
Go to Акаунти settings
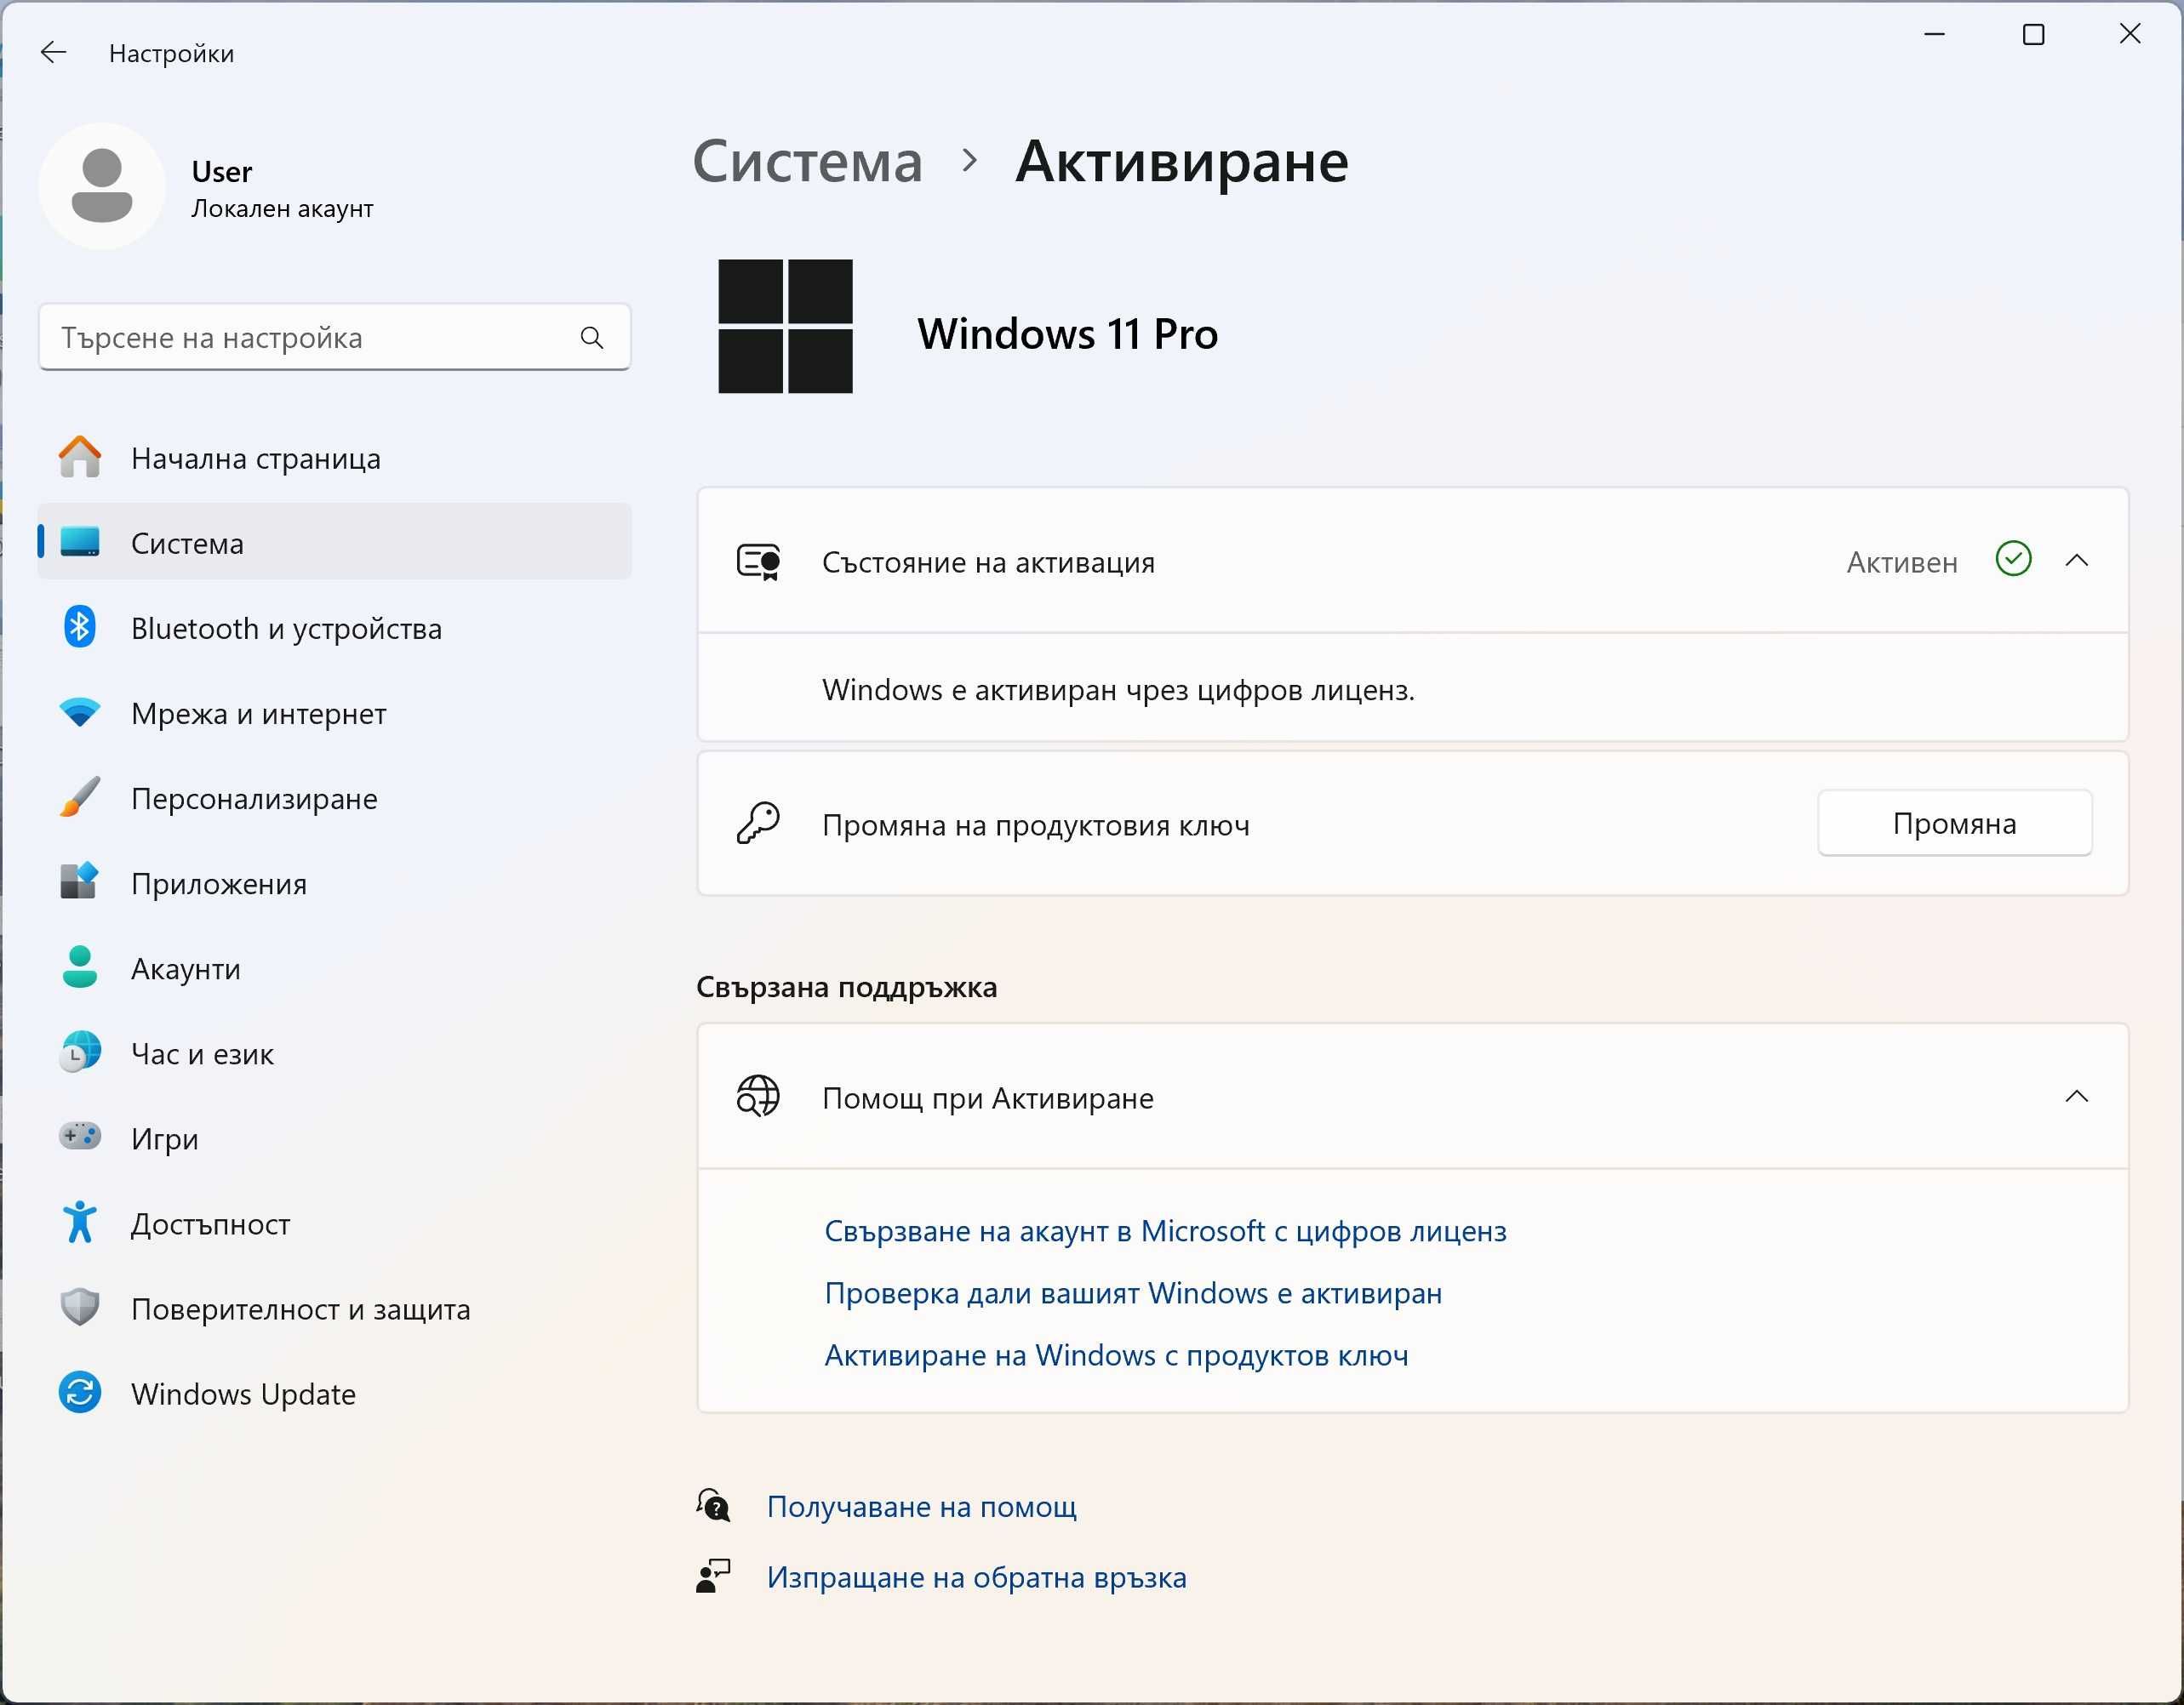coord(335,968)
